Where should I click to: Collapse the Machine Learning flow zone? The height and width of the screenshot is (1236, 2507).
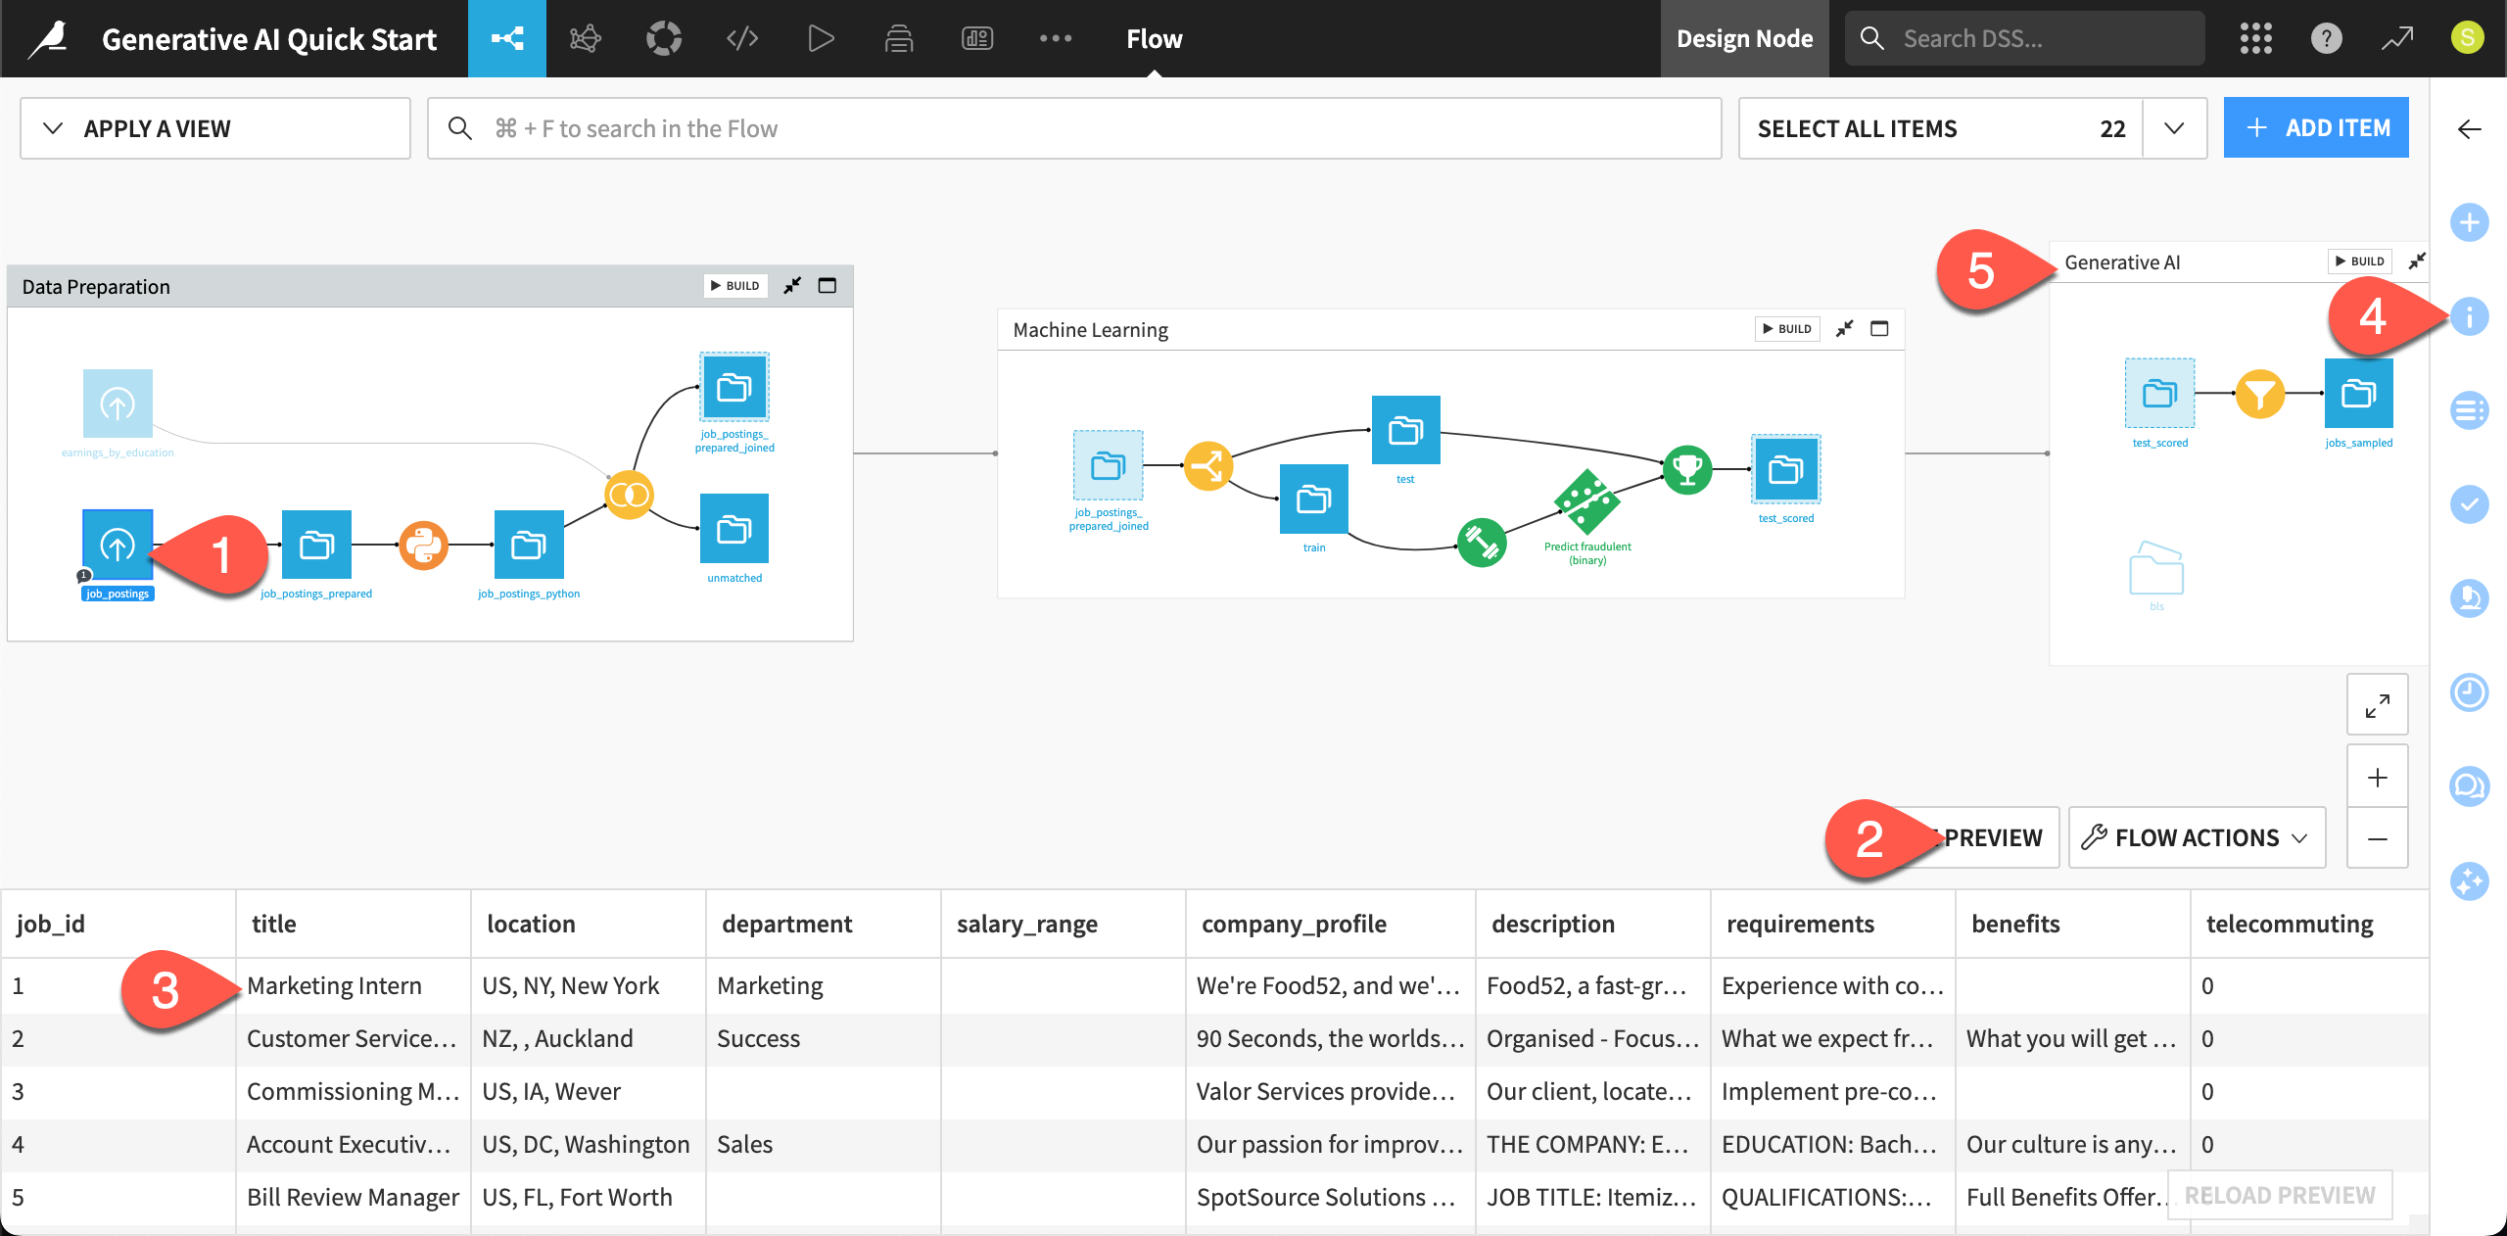(x=1845, y=329)
